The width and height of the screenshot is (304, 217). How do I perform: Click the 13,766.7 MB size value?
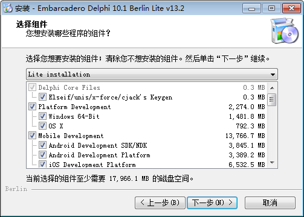[245, 136]
